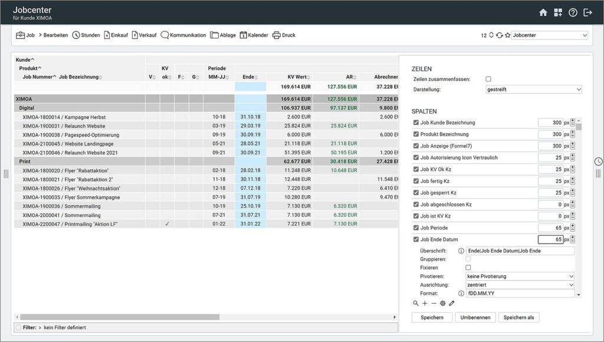Viewport: 604px width, 342px height.
Task: Open the clock icon on right edge
Action: click(598, 162)
